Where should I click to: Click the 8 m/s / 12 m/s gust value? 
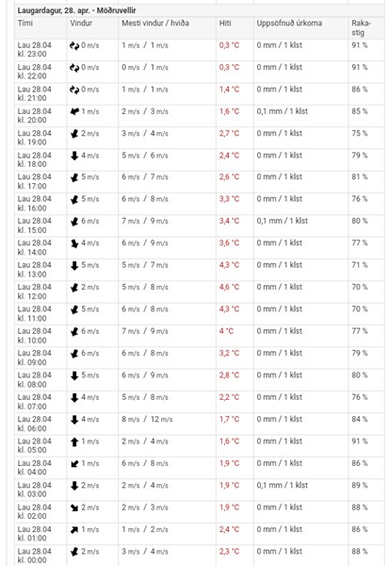click(147, 420)
